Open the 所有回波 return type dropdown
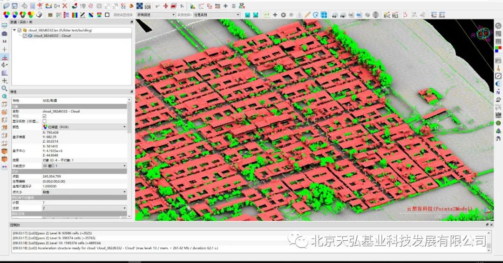The image size is (503, 263). [156, 15]
